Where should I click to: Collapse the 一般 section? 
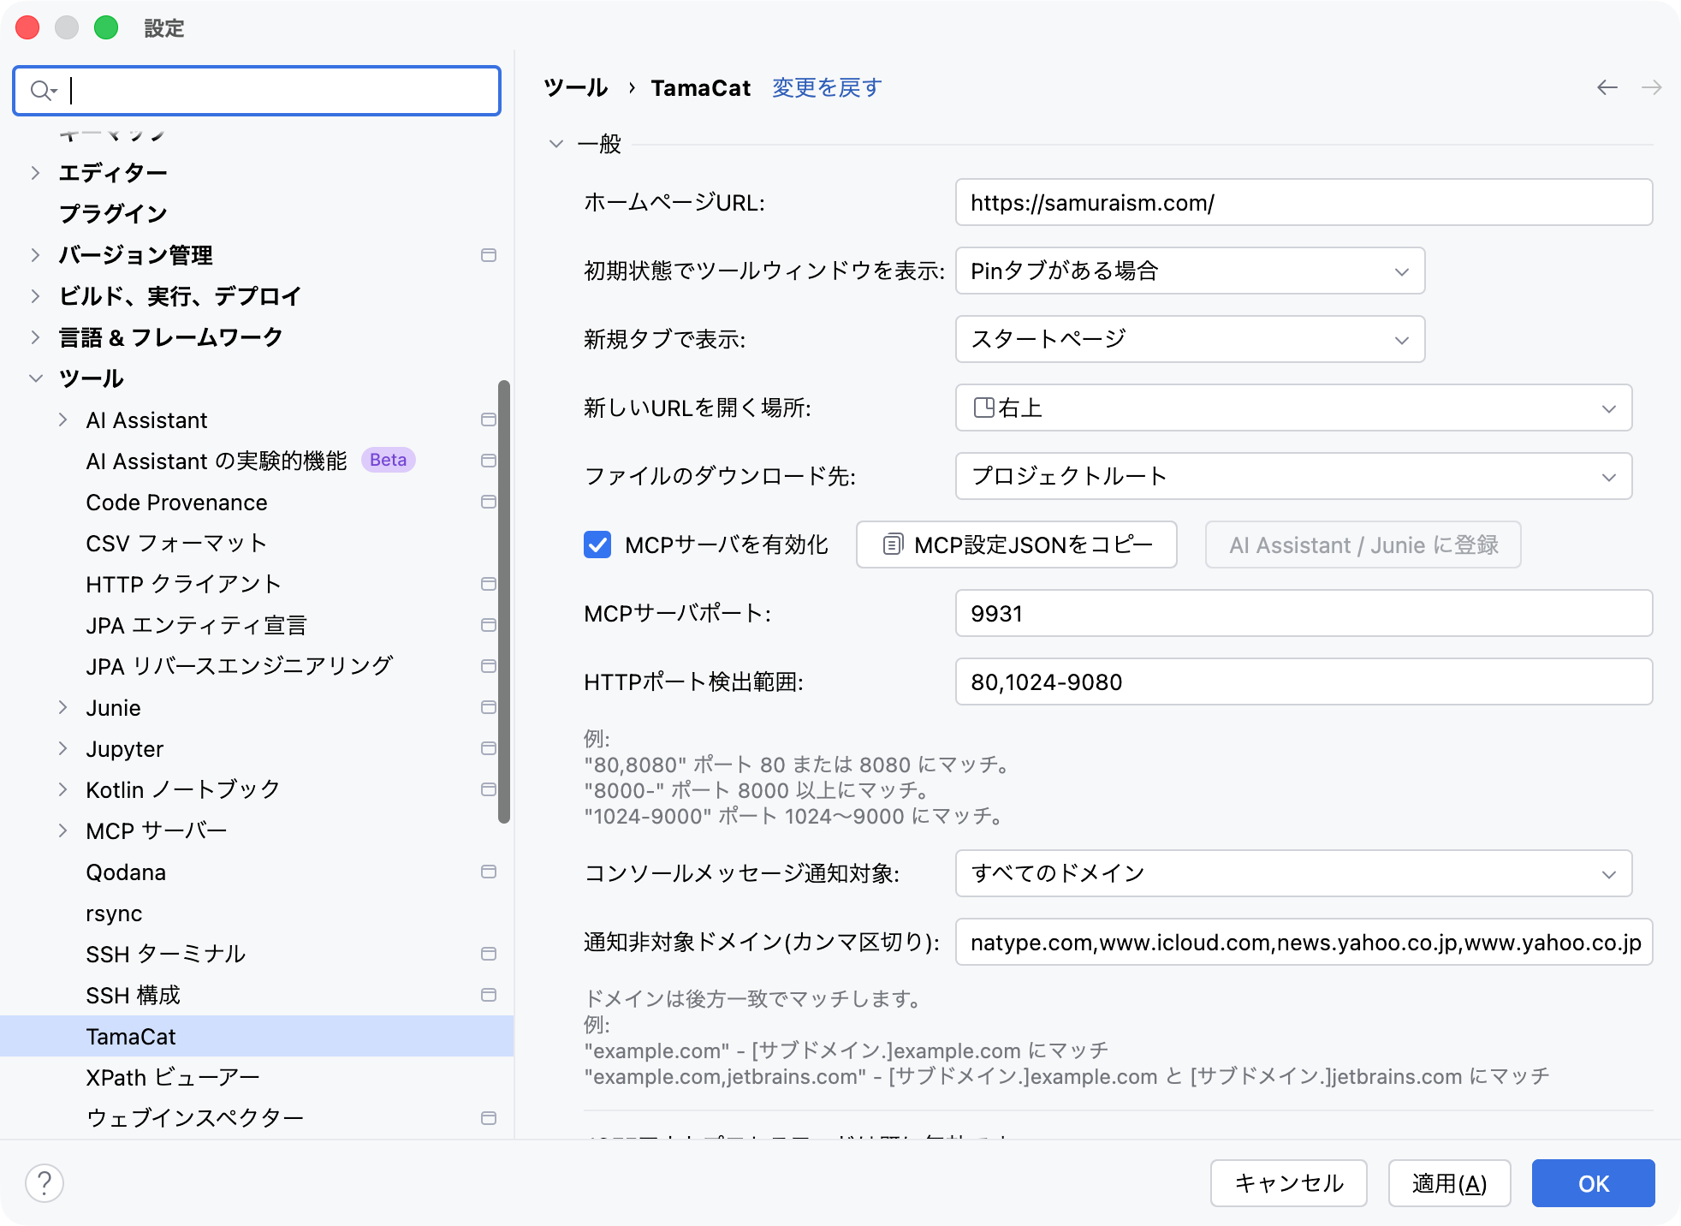click(556, 144)
